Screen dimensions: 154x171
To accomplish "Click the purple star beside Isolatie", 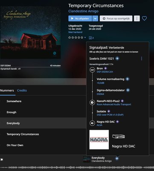I will [109, 111].
